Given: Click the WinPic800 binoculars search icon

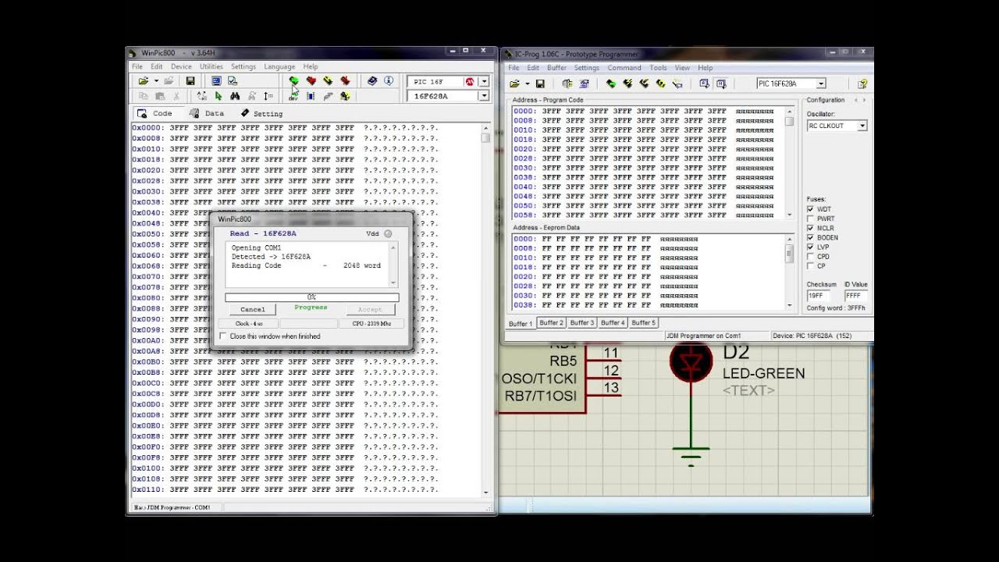Looking at the screenshot, I should pyautogui.click(x=235, y=96).
